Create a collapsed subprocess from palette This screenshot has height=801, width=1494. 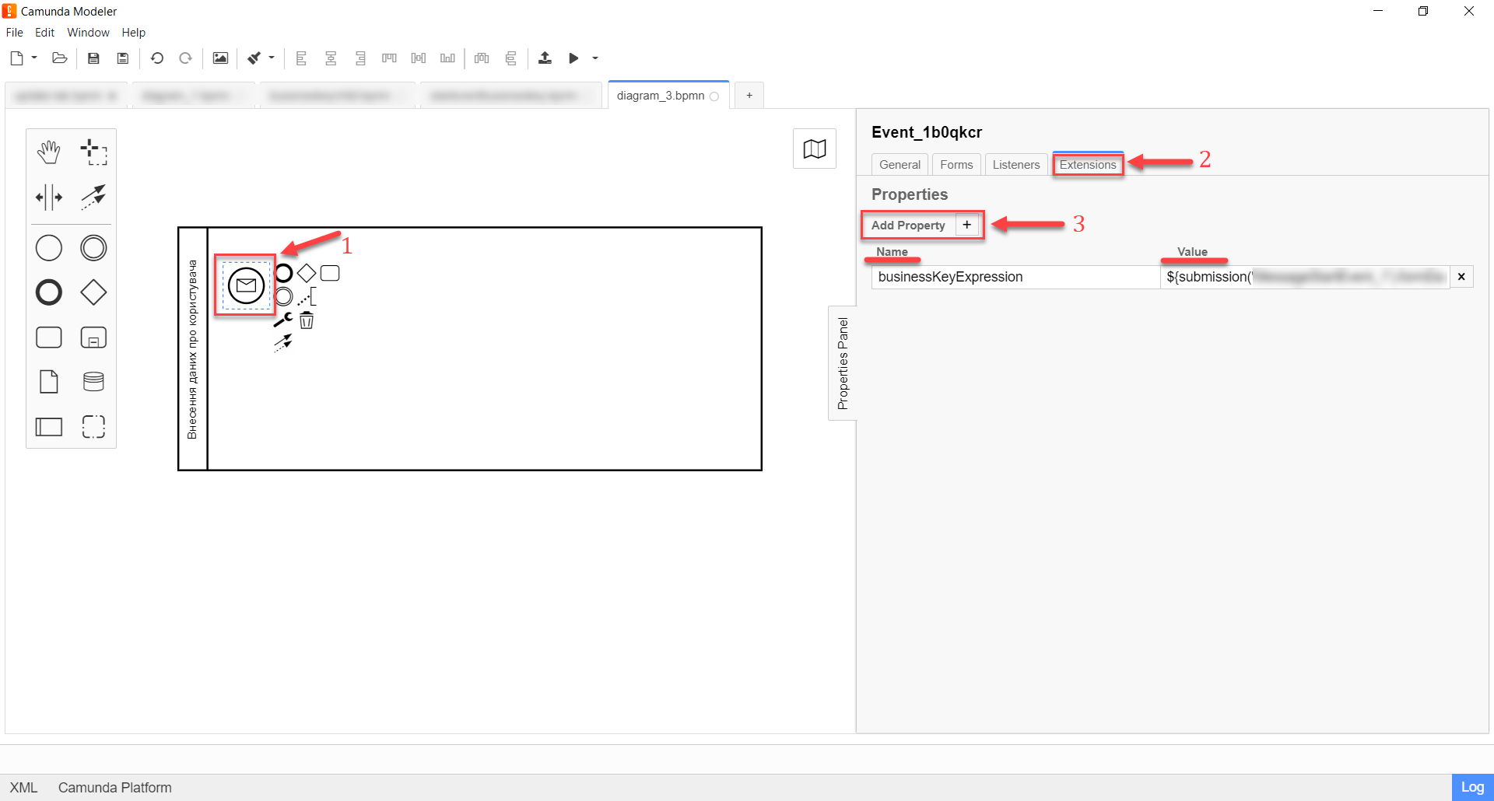[93, 338]
